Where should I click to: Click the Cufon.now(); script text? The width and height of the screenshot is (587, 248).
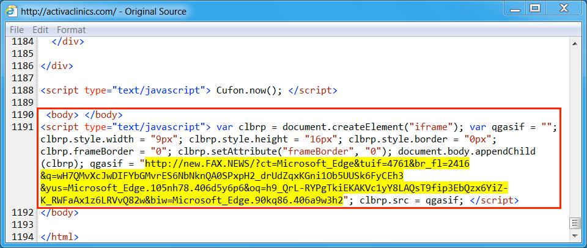(x=249, y=90)
